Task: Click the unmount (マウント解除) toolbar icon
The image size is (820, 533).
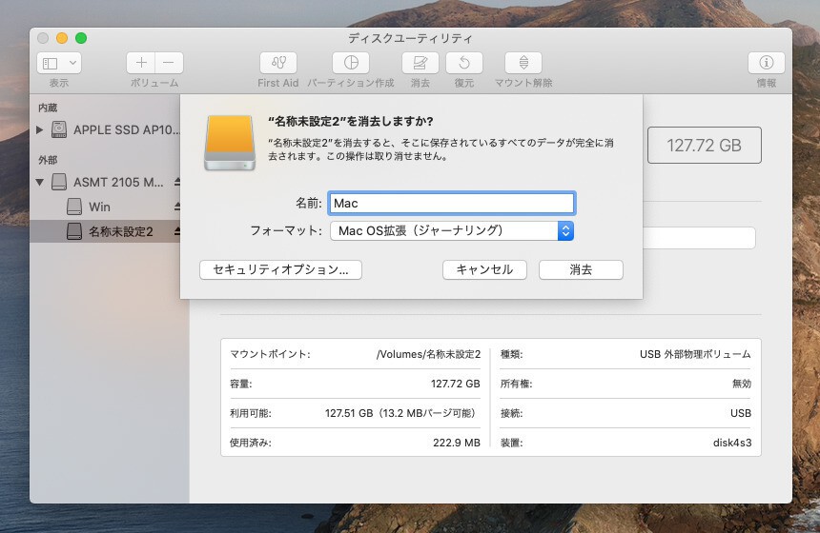Action: point(523,63)
